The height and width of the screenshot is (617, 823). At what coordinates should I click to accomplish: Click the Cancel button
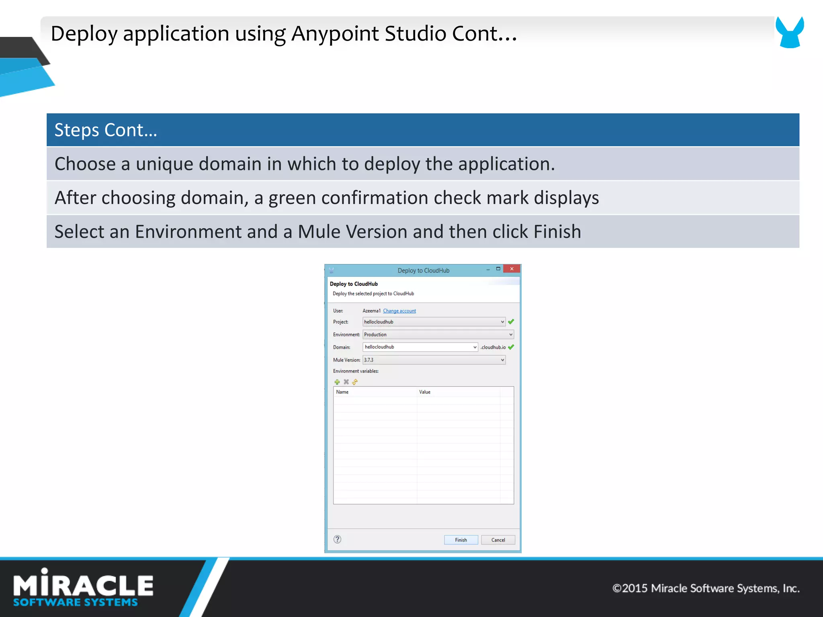pyautogui.click(x=498, y=540)
